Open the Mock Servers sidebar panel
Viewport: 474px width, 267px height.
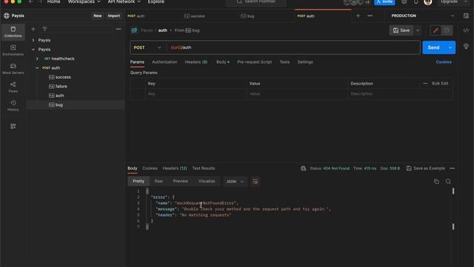click(x=13, y=69)
